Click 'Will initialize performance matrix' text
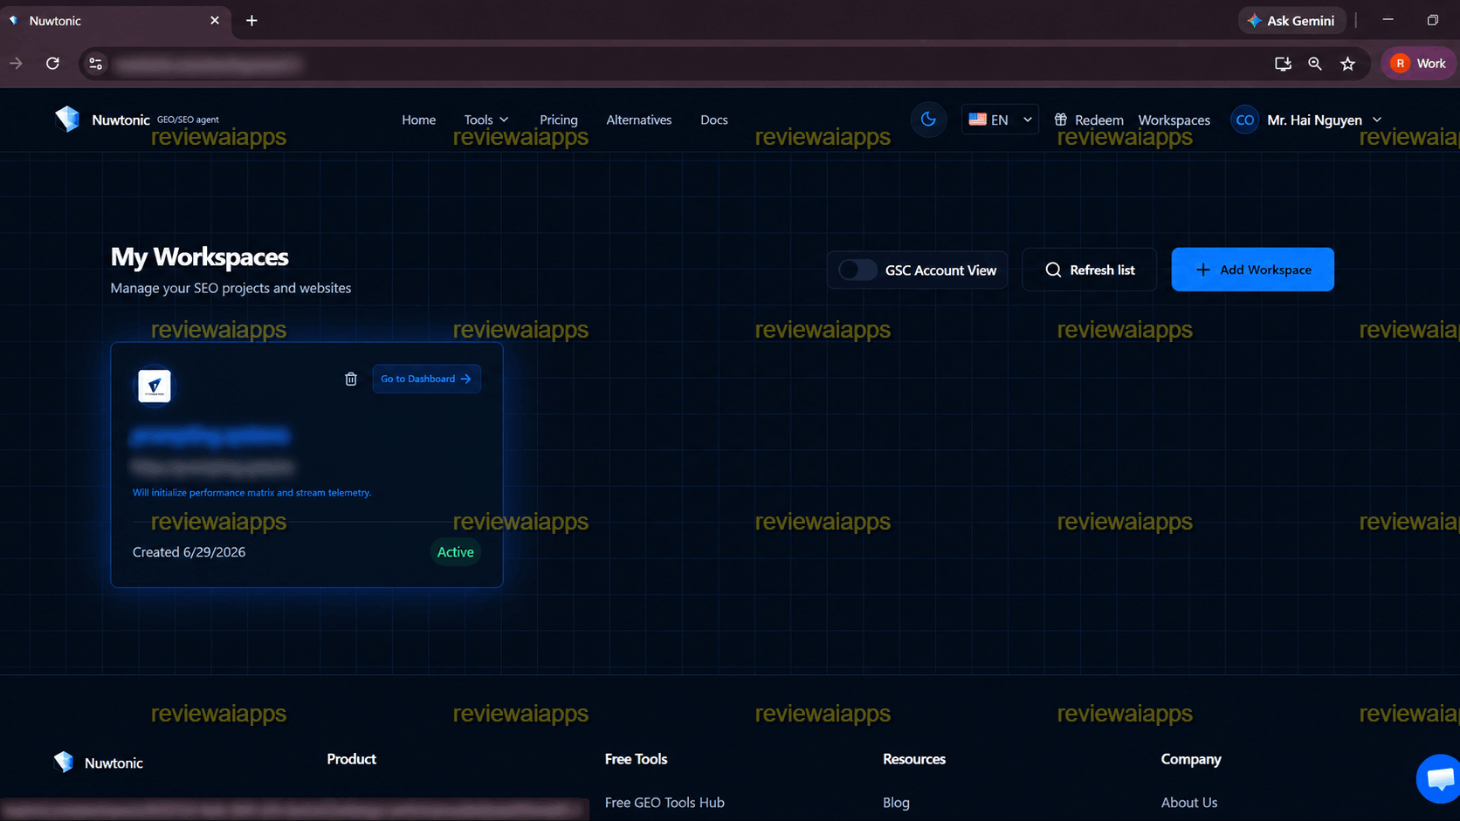The width and height of the screenshot is (1460, 821). [x=251, y=493]
